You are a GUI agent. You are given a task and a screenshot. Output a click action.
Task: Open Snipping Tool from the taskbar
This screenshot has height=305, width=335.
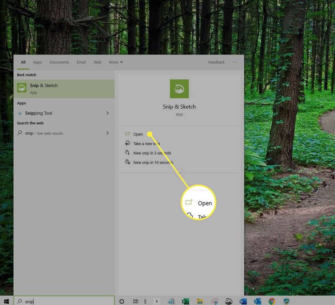(x=214, y=301)
